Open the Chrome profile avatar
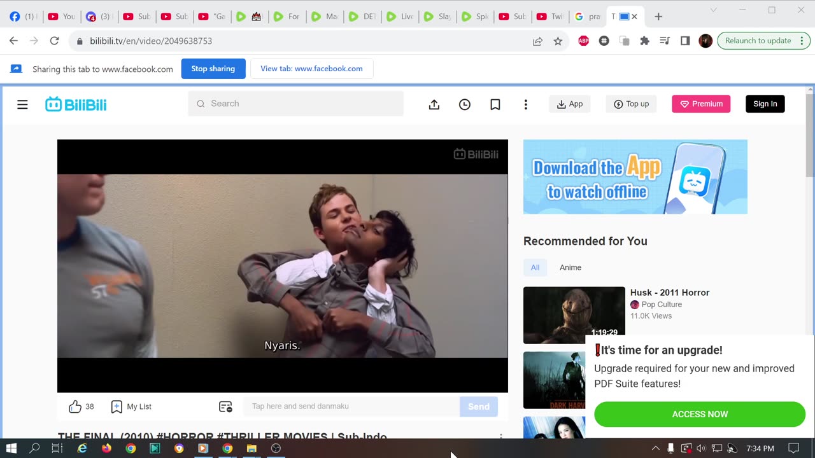 point(705,41)
